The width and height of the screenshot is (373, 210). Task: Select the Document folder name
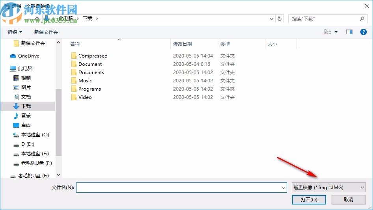(90, 64)
